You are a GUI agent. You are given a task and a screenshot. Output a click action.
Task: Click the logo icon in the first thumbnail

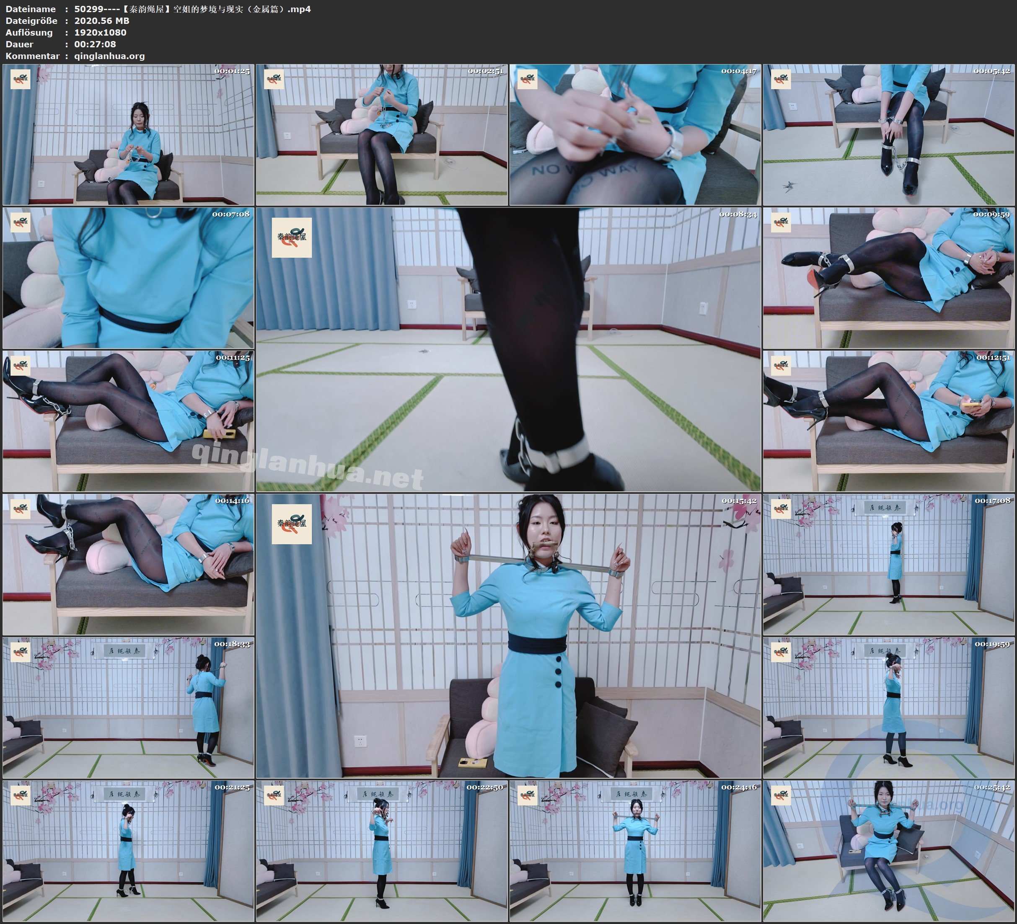[21, 79]
